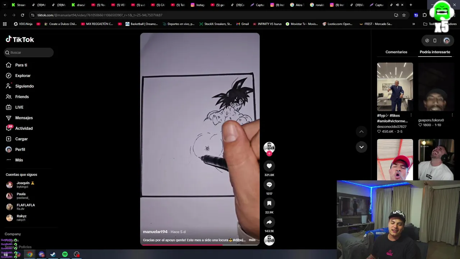Go to previous video up arrow
The height and width of the screenshot is (259, 460).
[x=362, y=132]
